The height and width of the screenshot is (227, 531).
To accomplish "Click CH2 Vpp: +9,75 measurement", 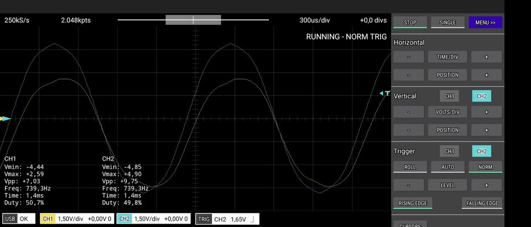I will [x=120, y=182].
